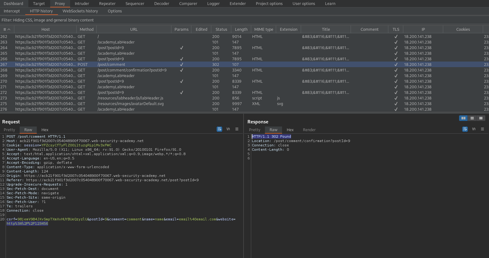Open Extender tab
Viewport: 489px width, 258px height.
(238, 4)
